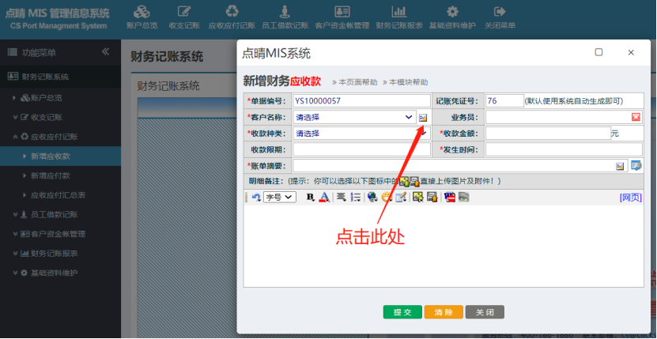Click the picker icon inside 账单摘要 field
The height and width of the screenshot is (339, 657).
coord(620,166)
